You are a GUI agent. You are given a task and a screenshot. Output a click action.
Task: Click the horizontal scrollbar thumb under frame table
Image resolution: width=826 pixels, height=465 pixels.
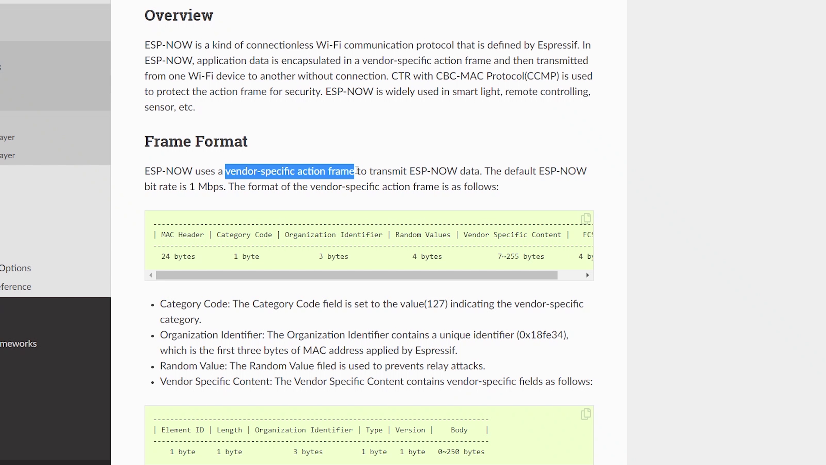(x=356, y=275)
